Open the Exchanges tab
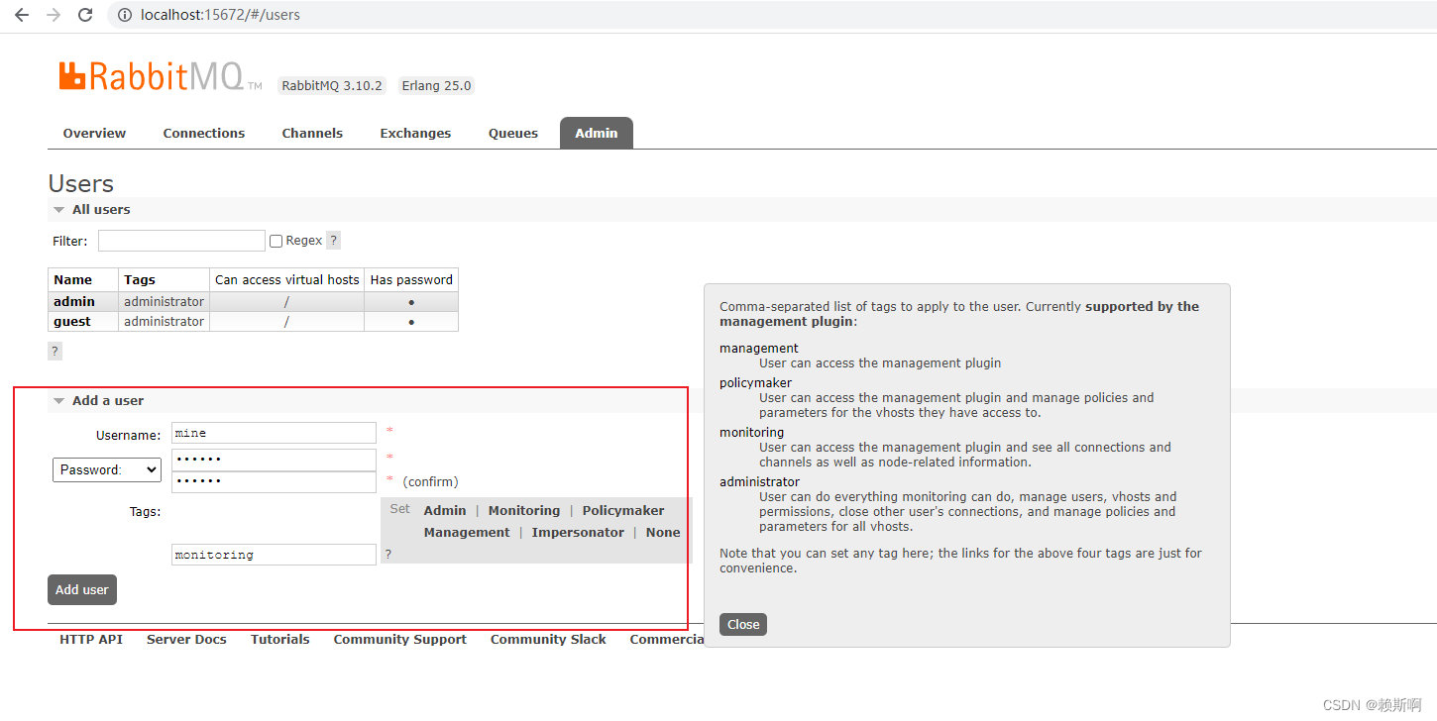This screenshot has width=1437, height=721. (x=415, y=134)
